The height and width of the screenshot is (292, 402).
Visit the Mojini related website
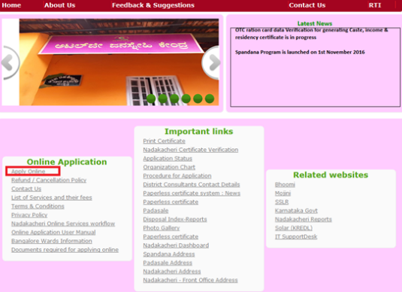tap(283, 193)
